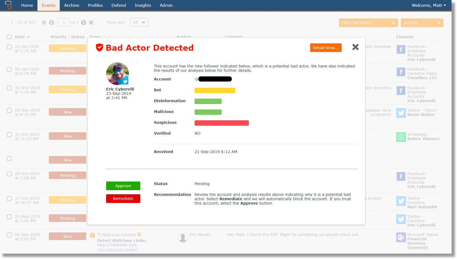This screenshot has height=259, width=457.
Task: Click Twitter icon for Matt Naismith row
Action: pyautogui.click(x=401, y=201)
